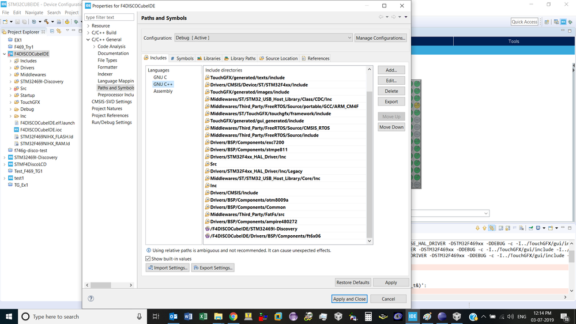The image size is (576, 324).
Task: Collapse the F4DISCOCubeIDE project node
Action: 5,54
